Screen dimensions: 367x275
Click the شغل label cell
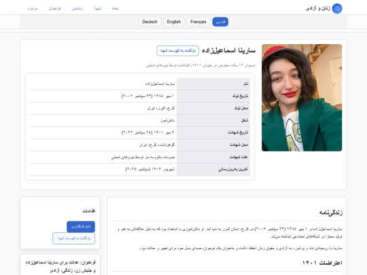click(x=213, y=120)
